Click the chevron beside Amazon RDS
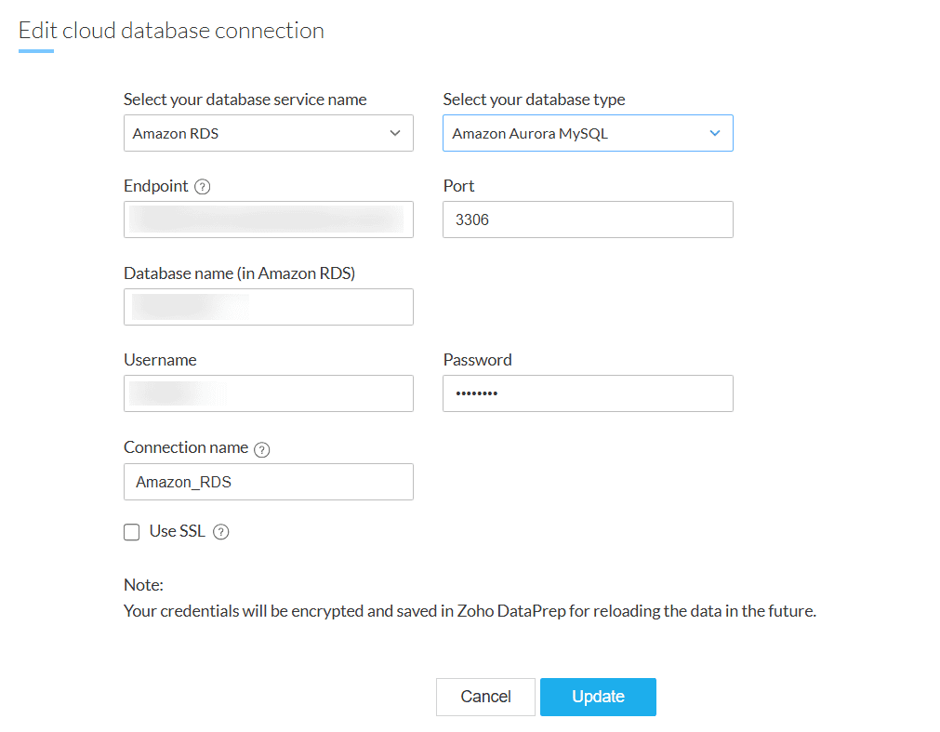The width and height of the screenshot is (940, 732). pos(395,133)
